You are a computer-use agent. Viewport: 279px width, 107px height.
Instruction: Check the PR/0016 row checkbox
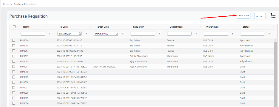click(x=14, y=40)
